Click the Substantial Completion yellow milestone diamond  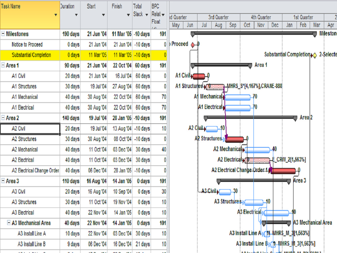[314, 55]
